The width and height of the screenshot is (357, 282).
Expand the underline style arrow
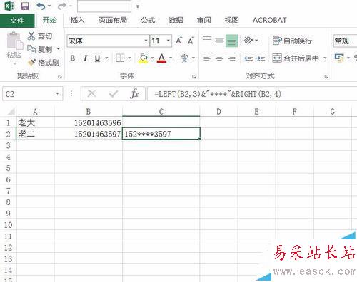pos(106,58)
